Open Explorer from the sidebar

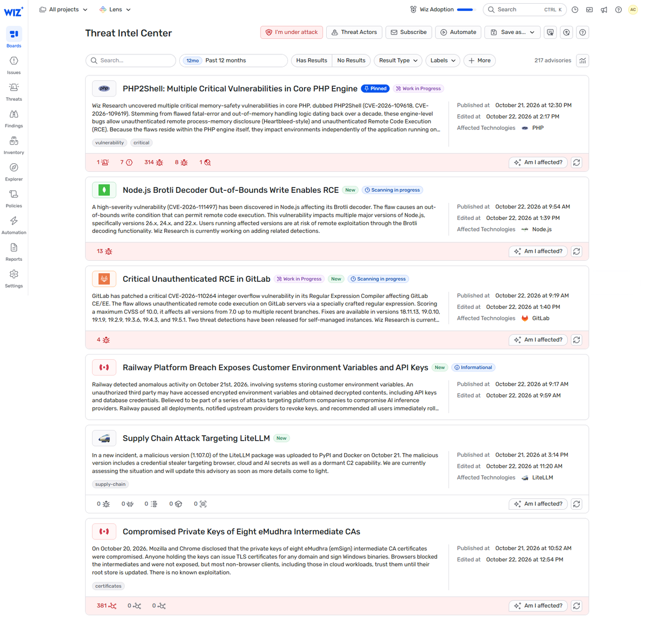(x=14, y=172)
